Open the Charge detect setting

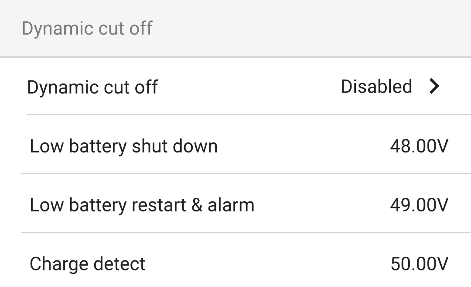[x=235, y=263]
